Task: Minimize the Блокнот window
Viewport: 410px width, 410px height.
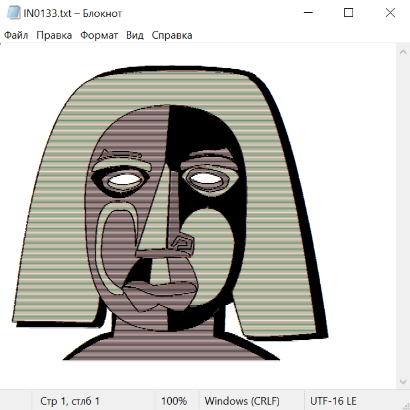Action: coord(307,13)
